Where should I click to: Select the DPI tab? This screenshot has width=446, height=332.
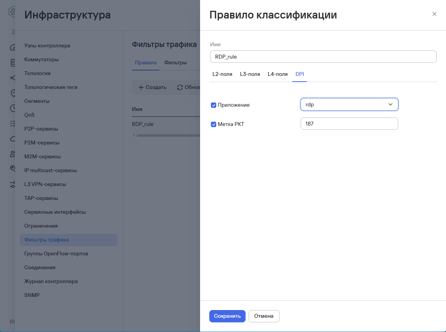pos(300,74)
